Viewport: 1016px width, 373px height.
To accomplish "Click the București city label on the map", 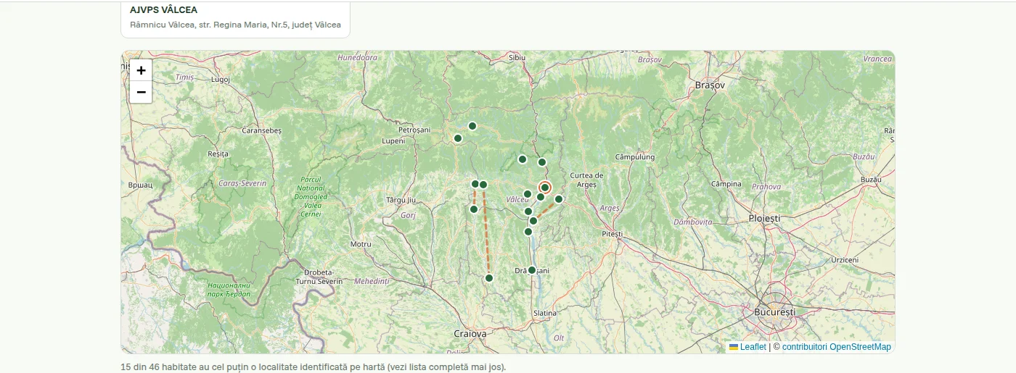I will click(775, 312).
